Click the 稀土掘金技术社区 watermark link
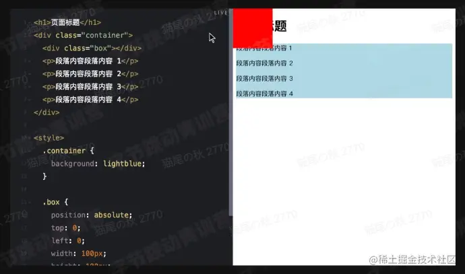465x274 pixels. (x=412, y=259)
